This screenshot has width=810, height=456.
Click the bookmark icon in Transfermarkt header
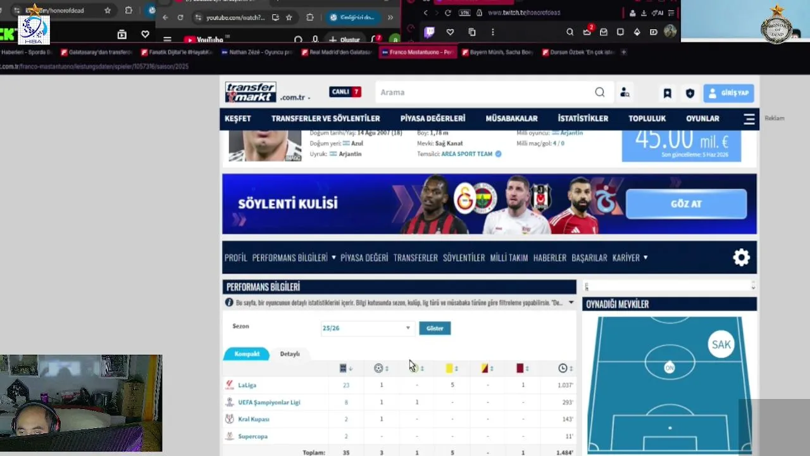667,93
